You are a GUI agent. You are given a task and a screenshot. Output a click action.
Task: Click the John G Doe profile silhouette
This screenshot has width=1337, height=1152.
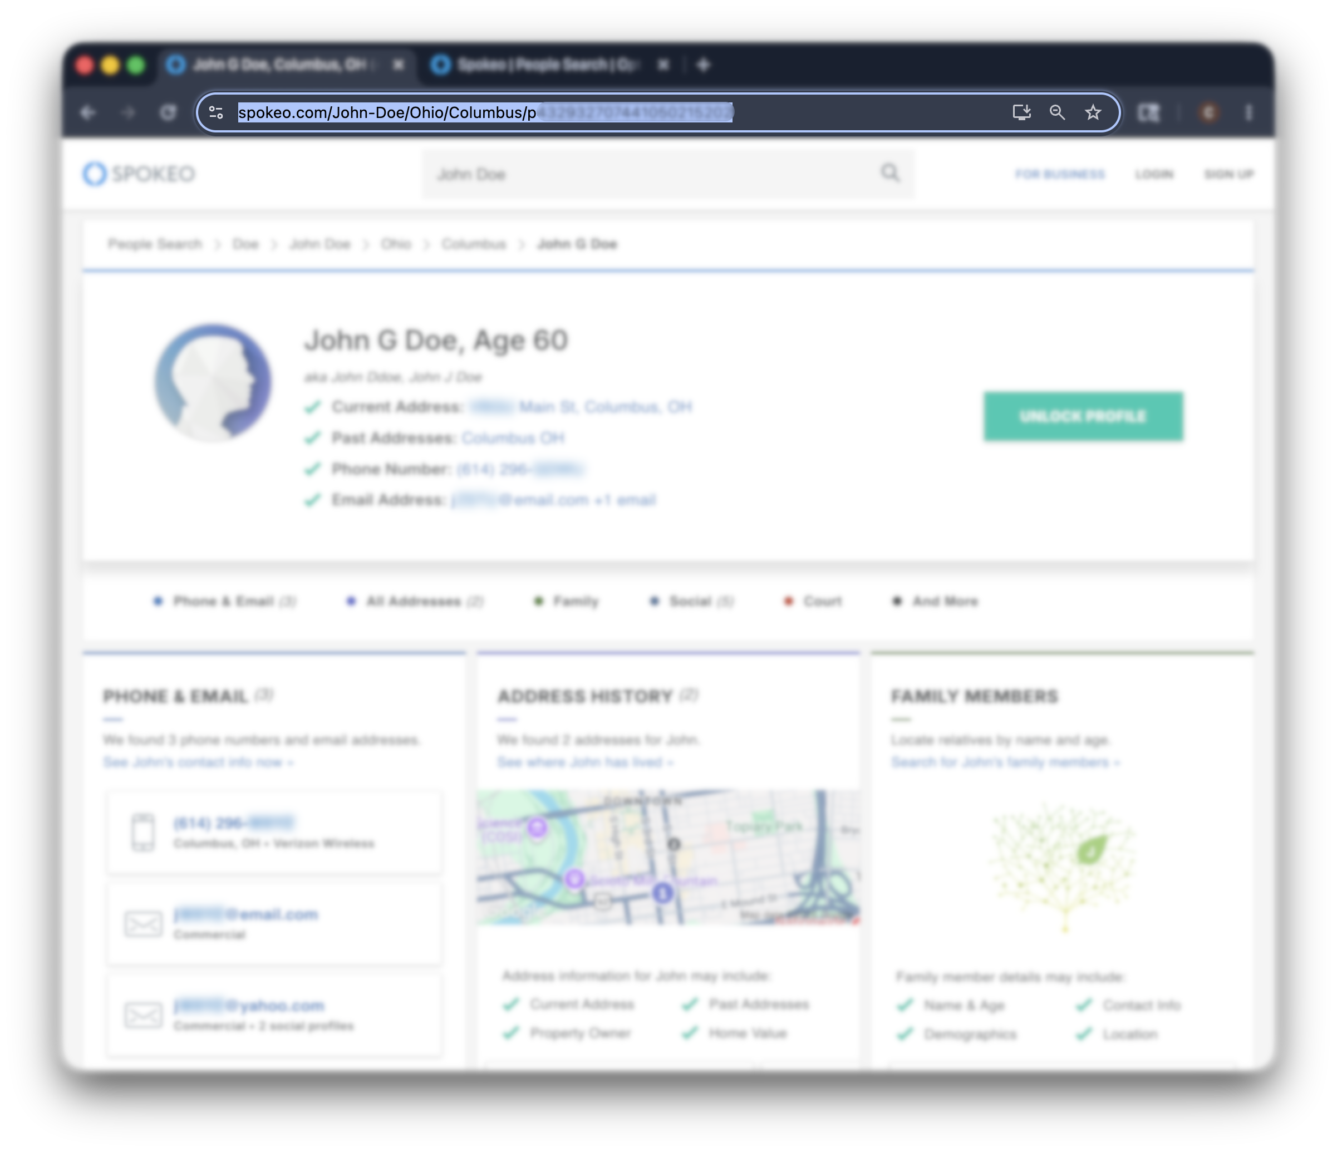coord(213,382)
